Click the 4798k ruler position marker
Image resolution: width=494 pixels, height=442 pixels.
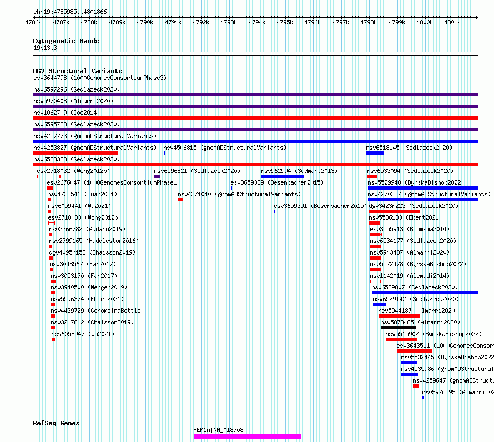pos(369,22)
